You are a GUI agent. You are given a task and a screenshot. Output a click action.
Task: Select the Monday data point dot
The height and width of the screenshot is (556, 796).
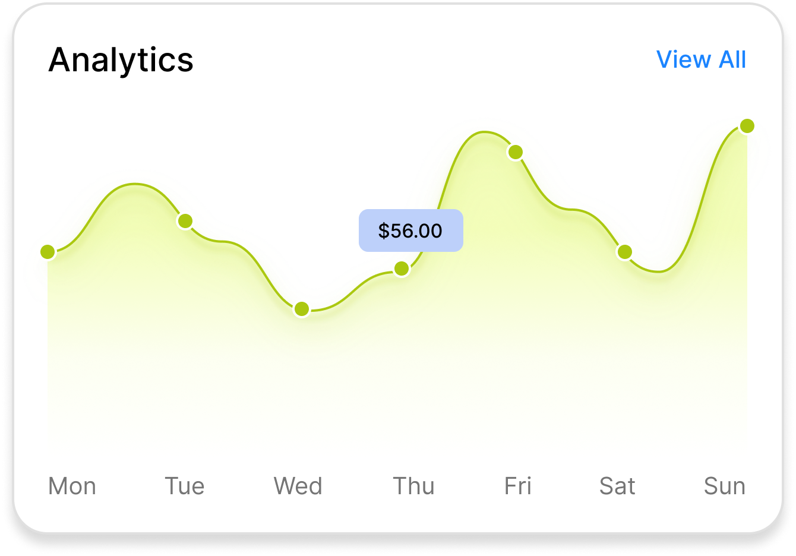48,252
